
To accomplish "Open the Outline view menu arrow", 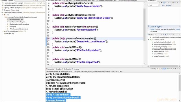I will [x=173, y=35].
